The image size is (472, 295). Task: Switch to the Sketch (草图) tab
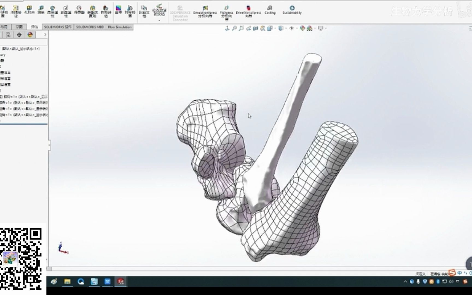[19, 27]
